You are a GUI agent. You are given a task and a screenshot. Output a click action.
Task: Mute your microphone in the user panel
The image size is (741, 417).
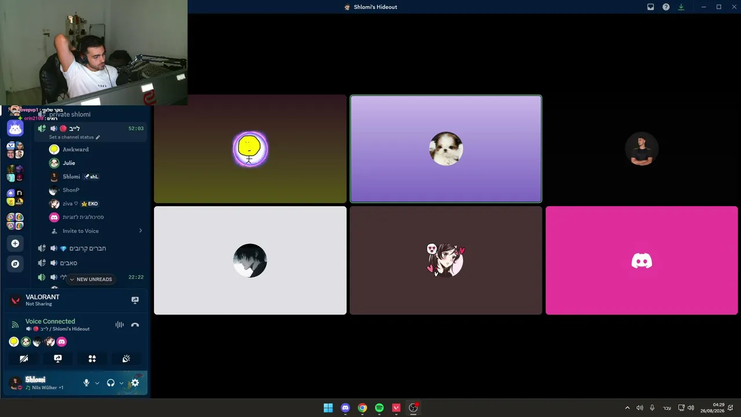click(x=86, y=383)
